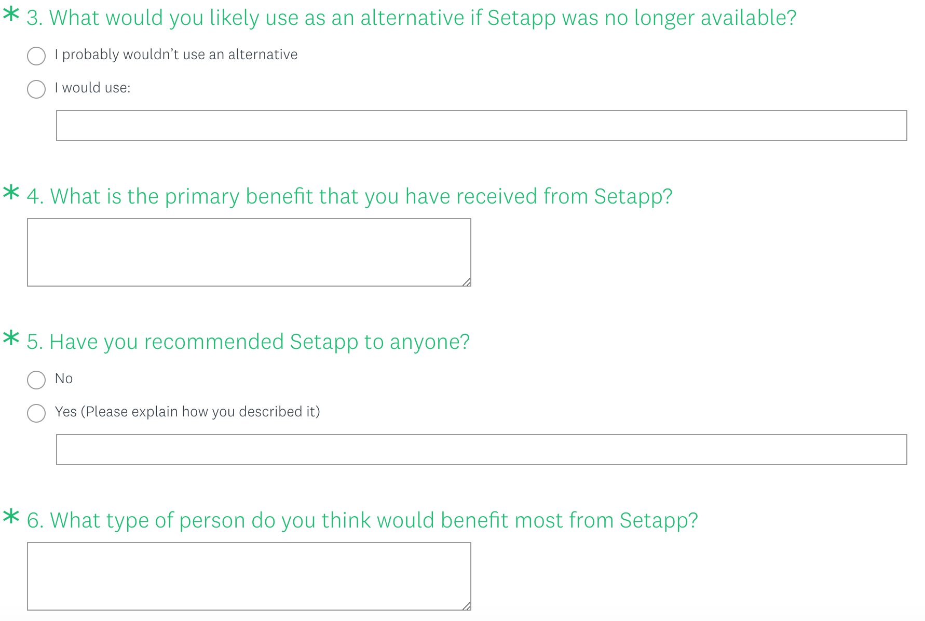
Task: Click the "Yes (Please explain how you described it)" label
Action: tap(187, 412)
